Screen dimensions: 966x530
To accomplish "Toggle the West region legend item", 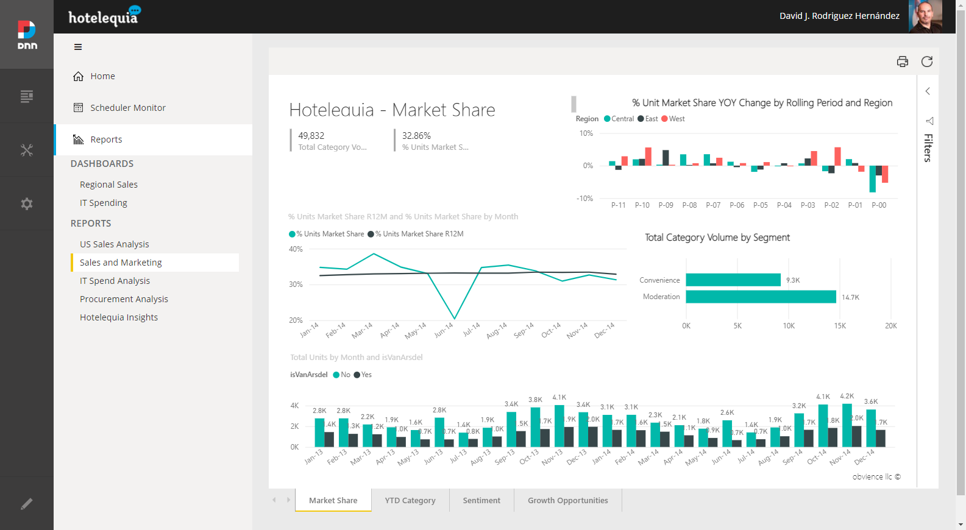I will click(x=673, y=119).
